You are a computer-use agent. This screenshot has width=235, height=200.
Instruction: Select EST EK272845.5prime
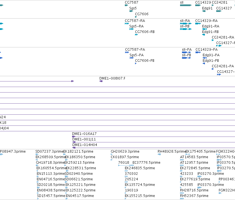[x=195, y=168]
